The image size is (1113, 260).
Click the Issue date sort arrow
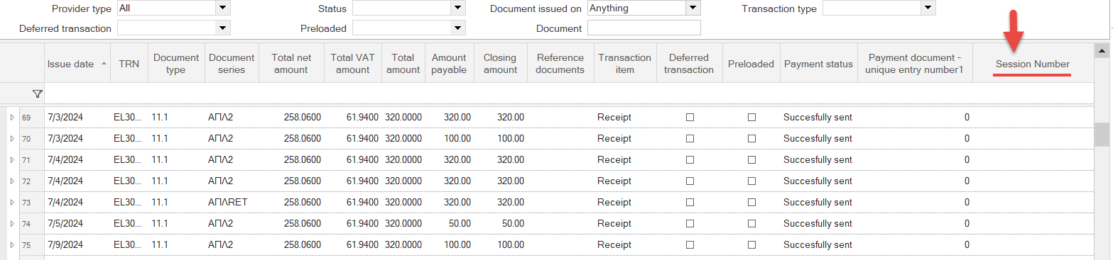click(x=104, y=64)
